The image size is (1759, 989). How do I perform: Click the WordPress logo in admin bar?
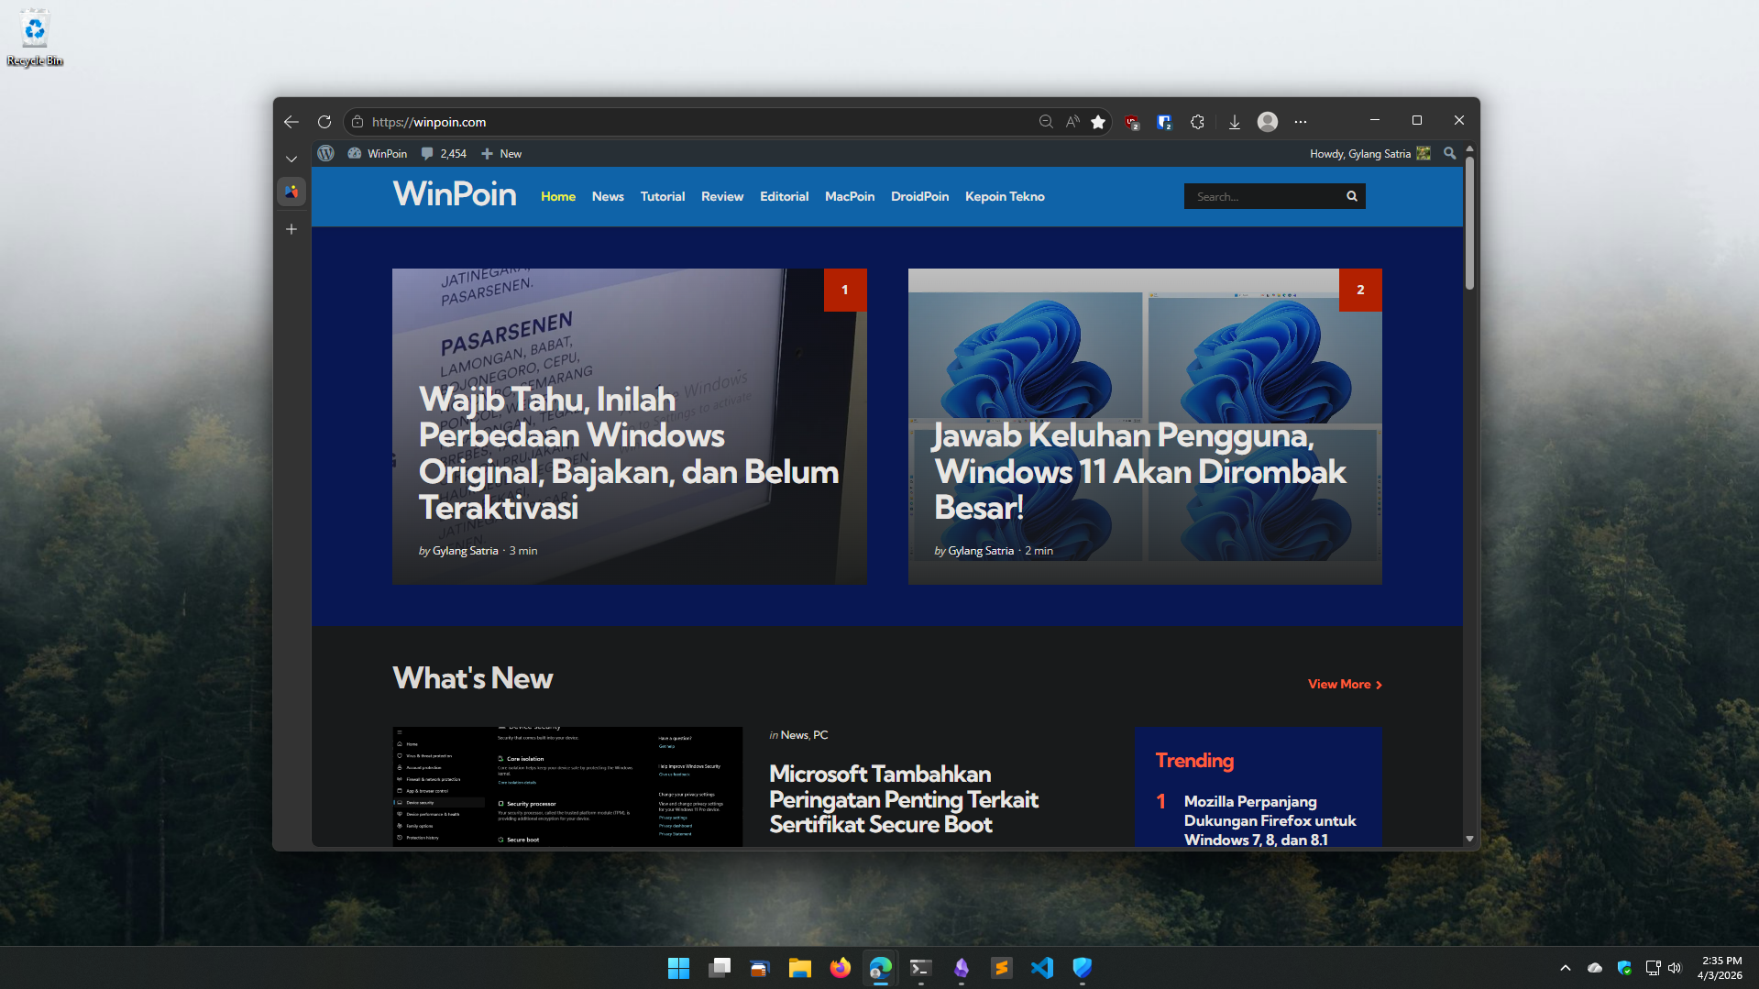[x=325, y=154]
